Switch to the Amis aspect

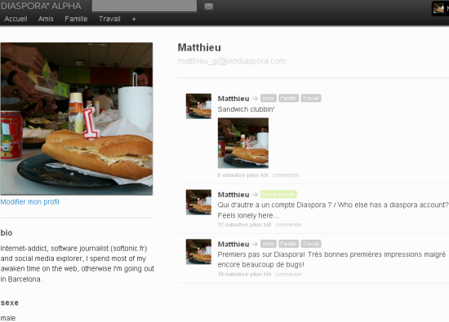46,19
